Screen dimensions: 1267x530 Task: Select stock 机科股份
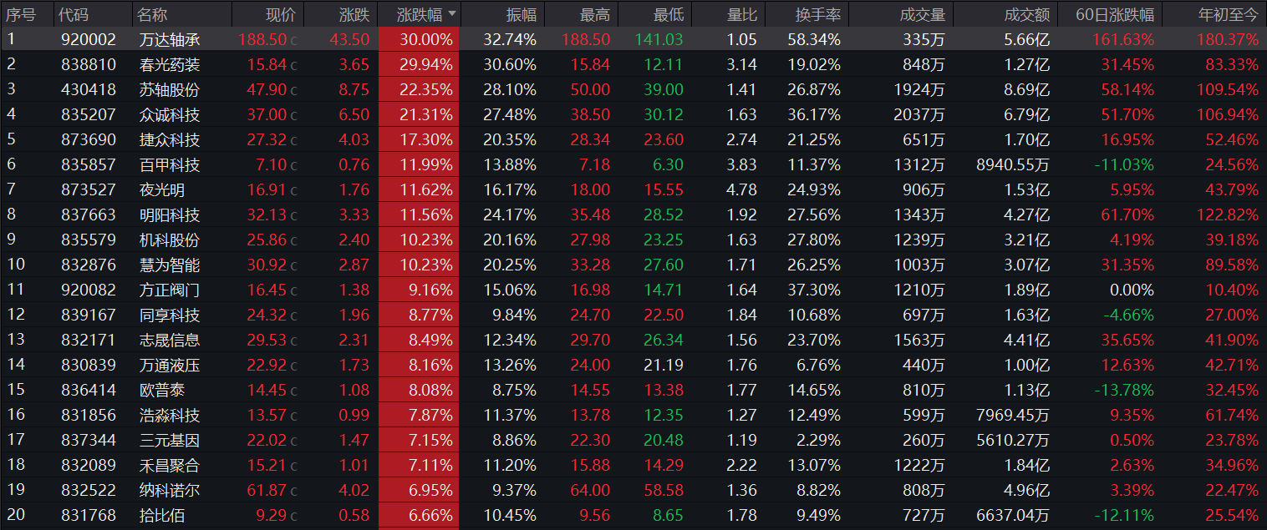point(170,240)
